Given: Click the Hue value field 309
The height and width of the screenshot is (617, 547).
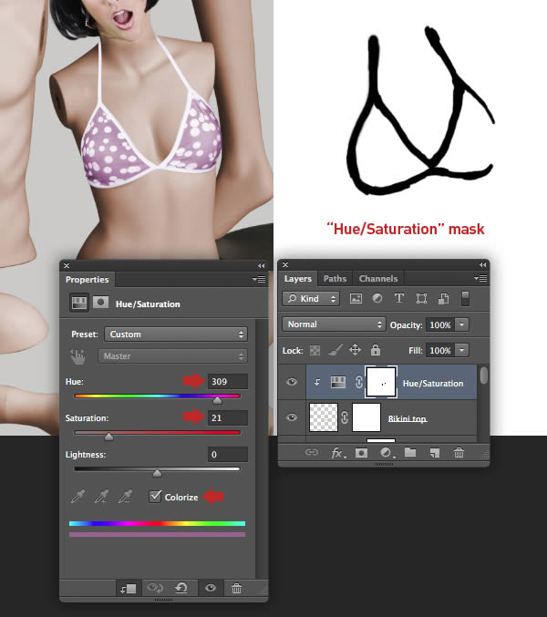Looking at the screenshot, I should coord(228,381).
